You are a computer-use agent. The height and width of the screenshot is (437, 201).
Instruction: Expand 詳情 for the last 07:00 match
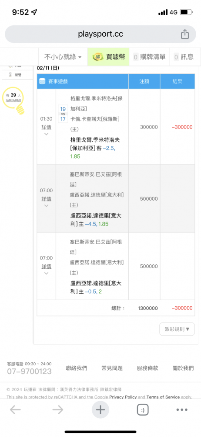point(47,270)
